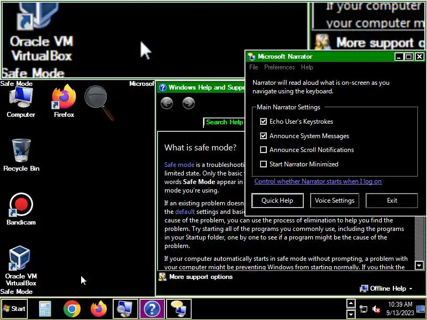
Task: Maximize the Microsoft Narrator window
Action: (x=409, y=57)
